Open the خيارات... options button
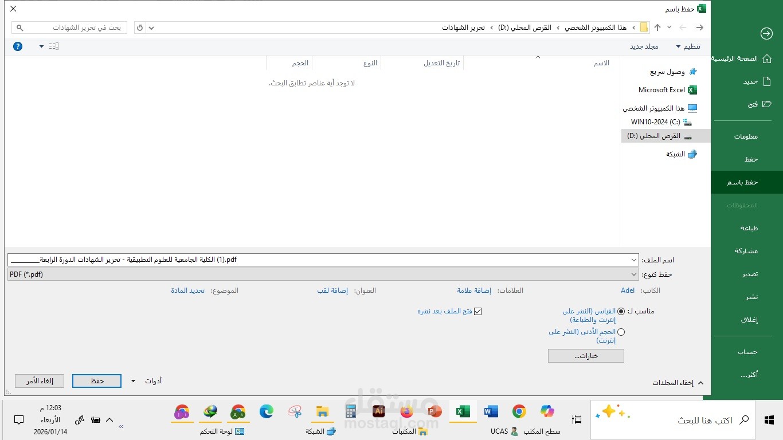This screenshot has height=440, width=783. (586, 356)
